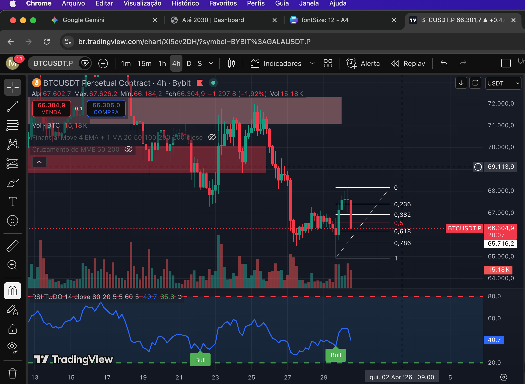Open the Histórico menu
Viewport: 525px width, 384px height.
tap(185, 4)
